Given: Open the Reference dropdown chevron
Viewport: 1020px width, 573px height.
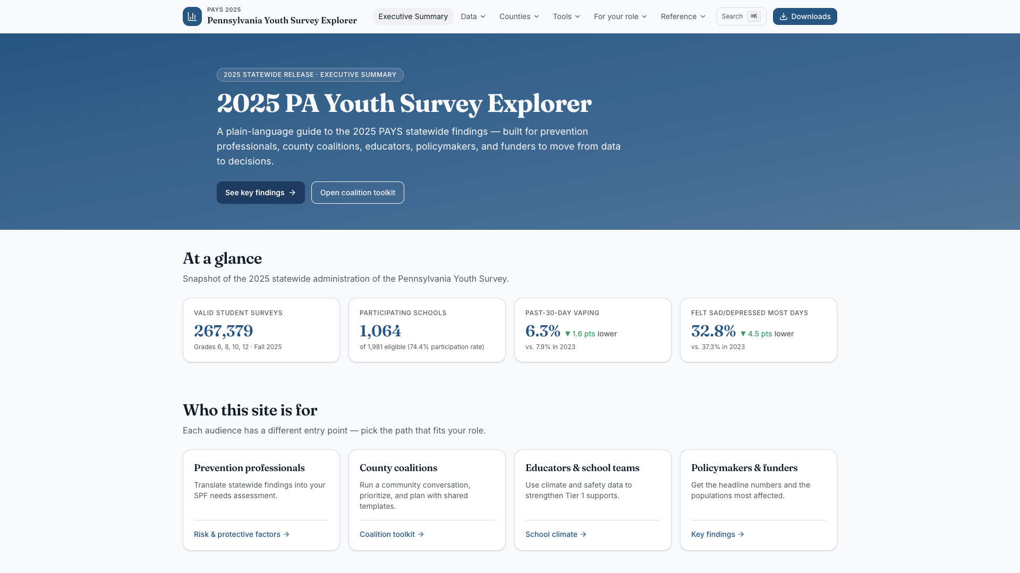Looking at the screenshot, I should click(x=703, y=16).
